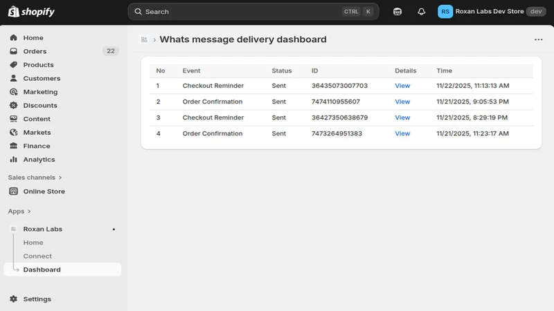554x311 pixels.
Task: Click Checkout Reminder in row 1
Action: click(213, 86)
